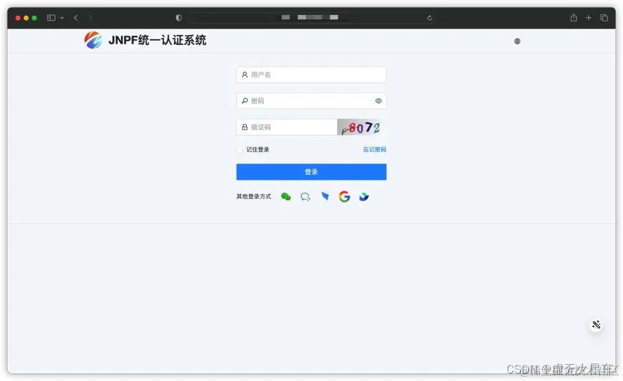This screenshot has width=623, height=381.
Task: Check the 记住登录 checkbox
Action: pos(240,150)
